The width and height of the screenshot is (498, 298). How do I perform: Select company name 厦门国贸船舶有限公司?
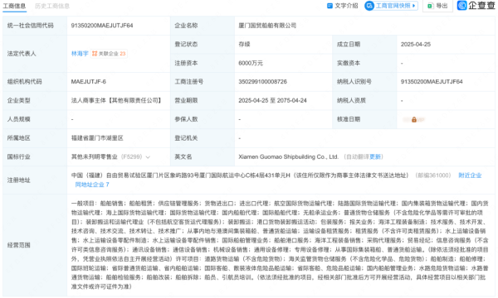coord(267,26)
